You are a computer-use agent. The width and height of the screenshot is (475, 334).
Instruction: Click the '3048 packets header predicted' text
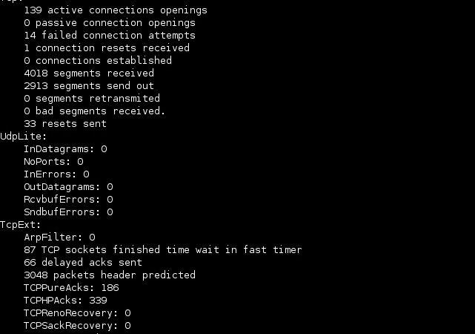click(110, 275)
